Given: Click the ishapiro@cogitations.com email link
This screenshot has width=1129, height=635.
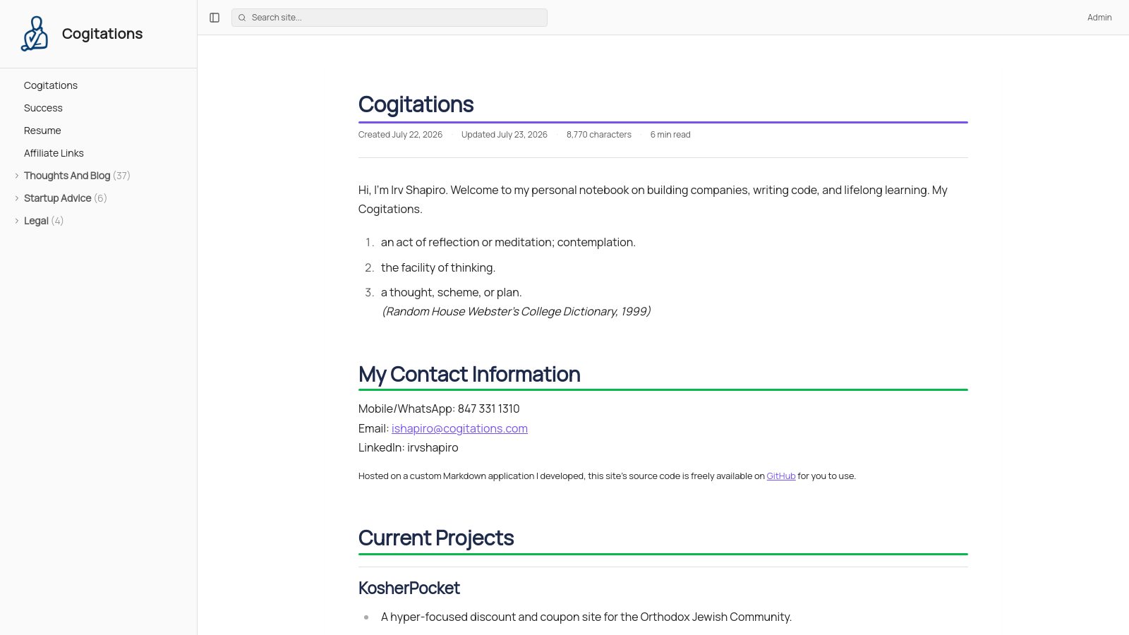Looking at the screenshot, I should coord(459,428).
